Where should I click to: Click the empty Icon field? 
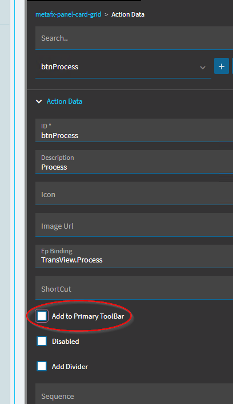[x=134, y=194]
